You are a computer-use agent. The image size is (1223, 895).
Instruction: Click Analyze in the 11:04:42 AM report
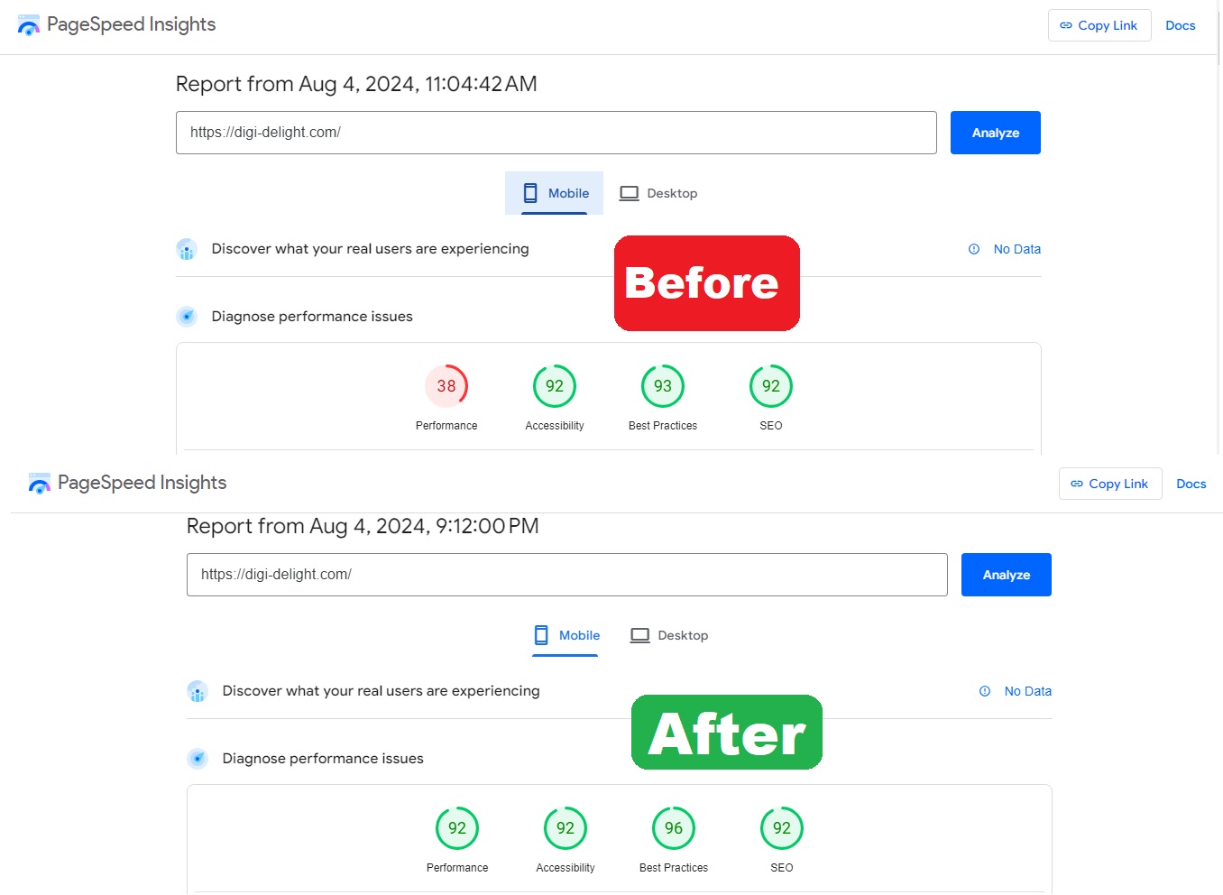(996, 133)
